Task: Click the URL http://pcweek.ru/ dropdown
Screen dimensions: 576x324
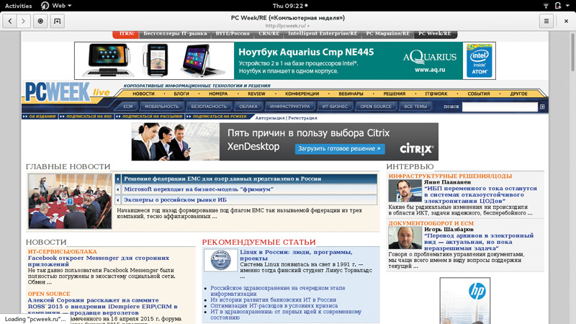Action: (x=287, y=26)
